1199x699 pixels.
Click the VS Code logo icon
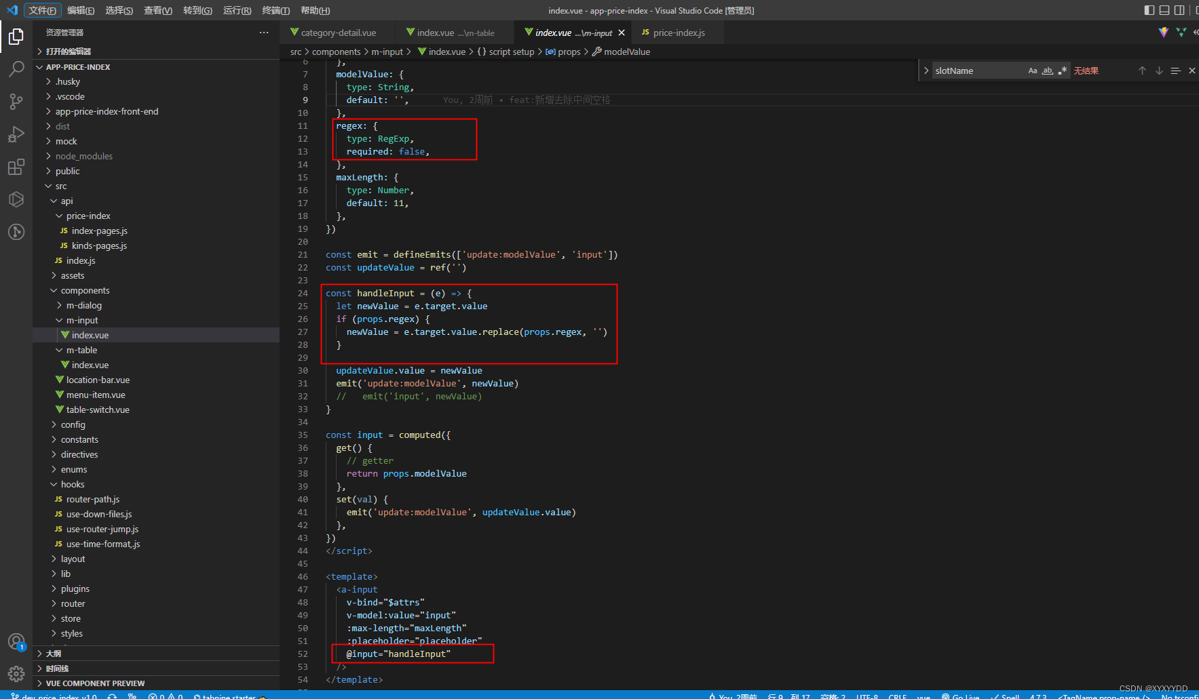point(12,10)
